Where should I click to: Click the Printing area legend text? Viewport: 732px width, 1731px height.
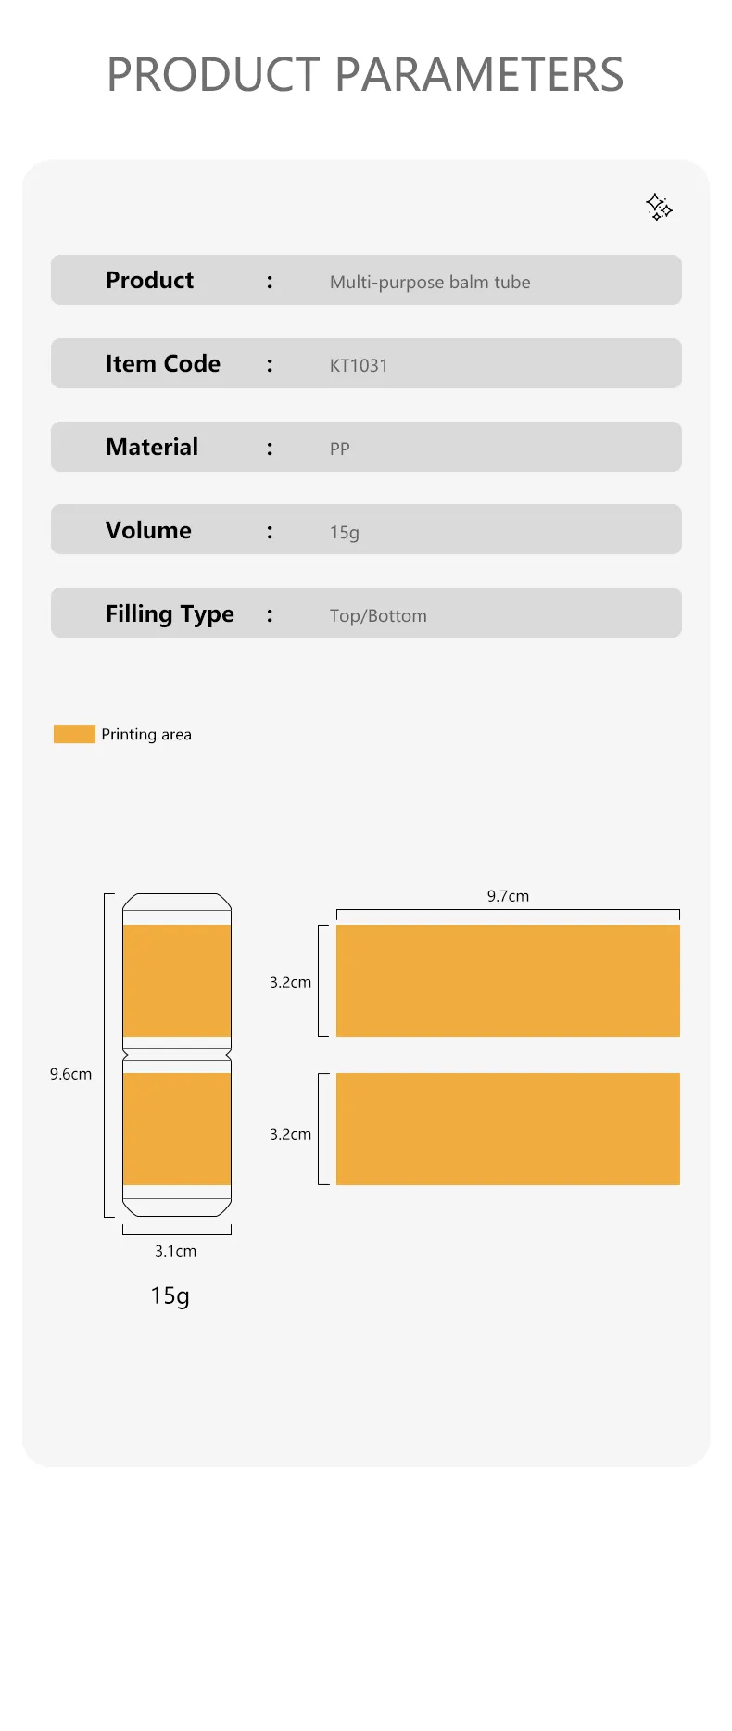pos(146,734)
